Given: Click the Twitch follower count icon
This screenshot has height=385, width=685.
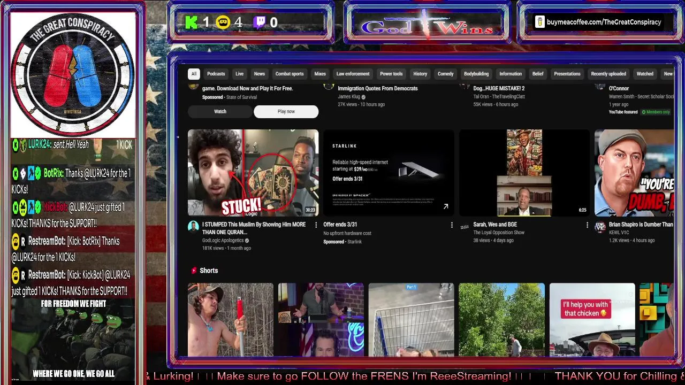Looking at the screenshot, I should tap(260, 22).
